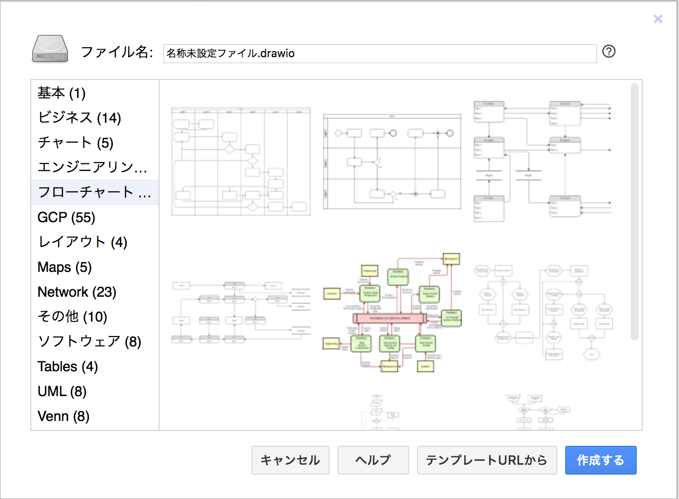Click the テンプレートURLから button
Screen dimensions: 679x499
(486, 460)
